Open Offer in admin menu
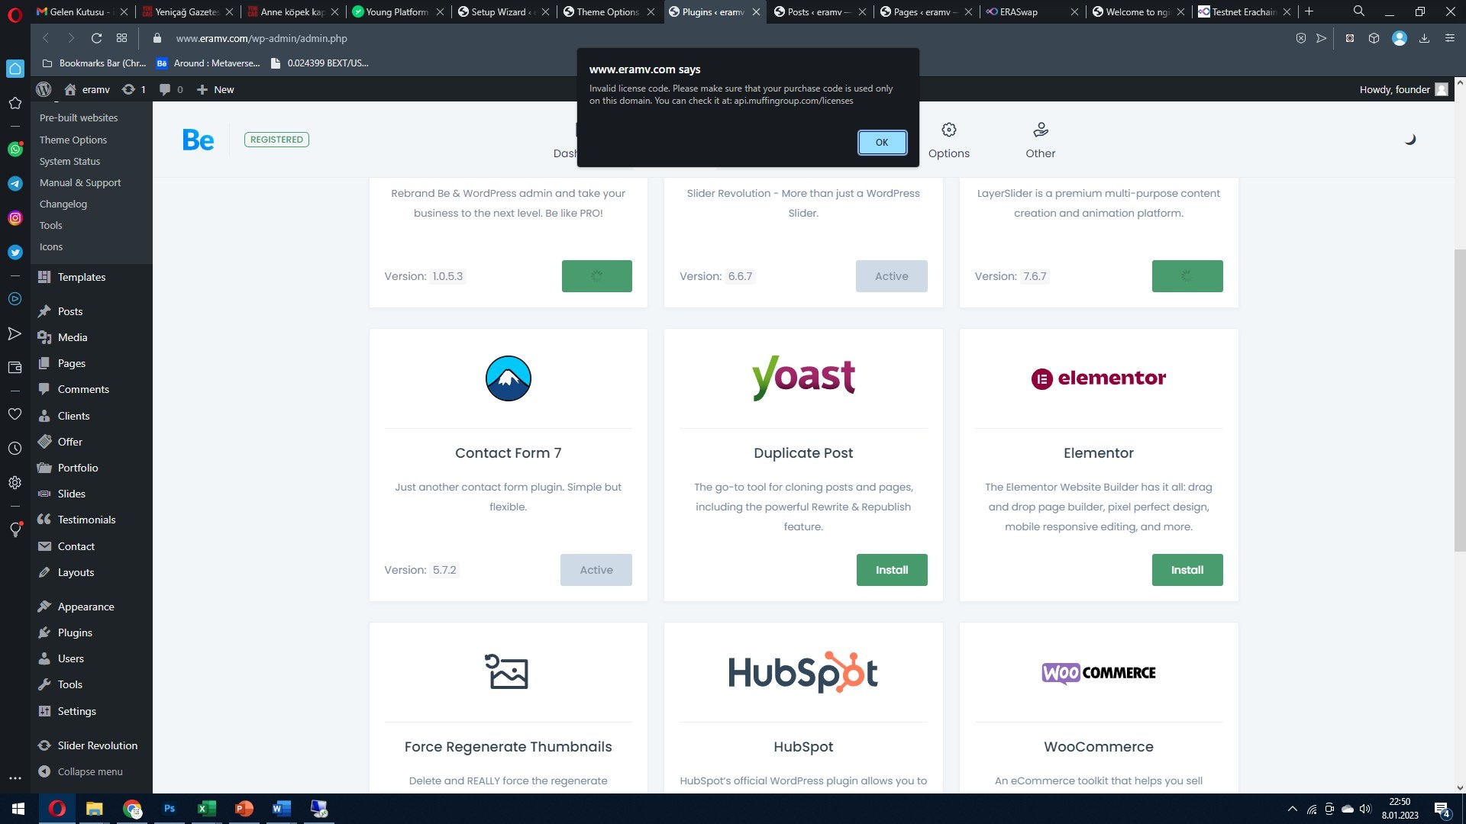 (x=70, y=442)
